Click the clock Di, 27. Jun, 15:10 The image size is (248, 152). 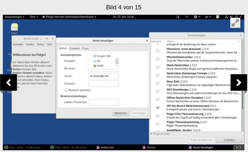pyautogui.click(x=123, y=17)
